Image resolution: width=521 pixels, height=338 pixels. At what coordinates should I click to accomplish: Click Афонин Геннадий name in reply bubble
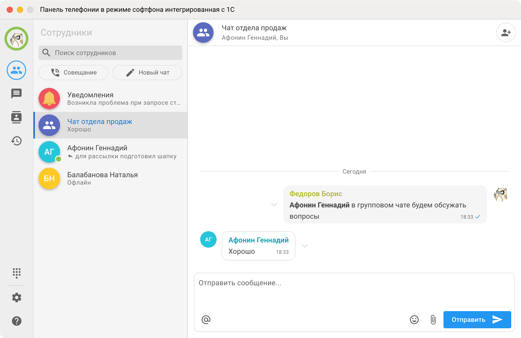(258, 240)
